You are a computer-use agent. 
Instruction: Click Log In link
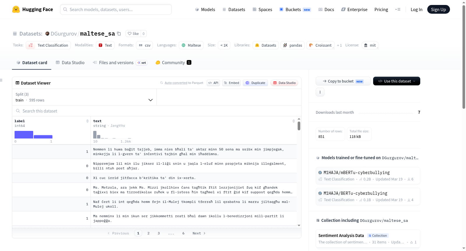pyautogui.click(x=416, y=9)
